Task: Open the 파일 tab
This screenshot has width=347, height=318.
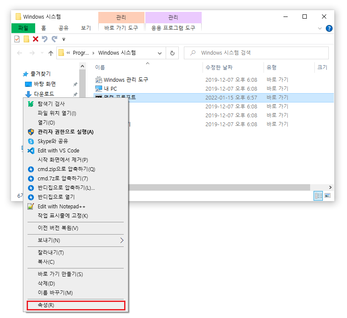Action: 23,28
